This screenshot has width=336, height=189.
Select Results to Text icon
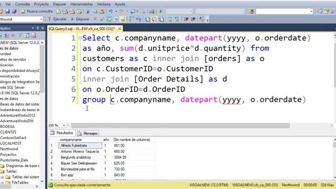(x=148, y=19)
